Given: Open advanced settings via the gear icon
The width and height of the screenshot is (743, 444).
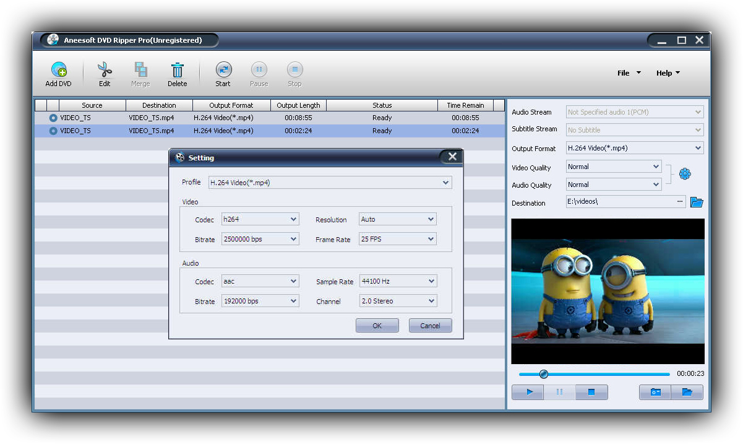Looking at the screenshot, I should click(684, 175).
